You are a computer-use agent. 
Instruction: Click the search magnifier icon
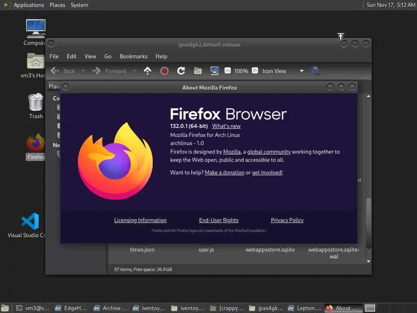315,71
